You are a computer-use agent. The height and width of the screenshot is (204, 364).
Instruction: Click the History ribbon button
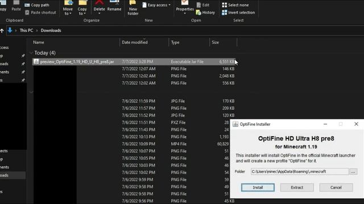(205, 12)
